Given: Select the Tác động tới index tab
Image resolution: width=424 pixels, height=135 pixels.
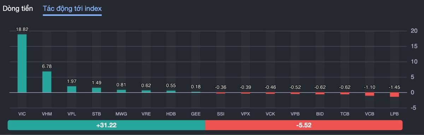Looking at the screenshot, I should [72, 8].
